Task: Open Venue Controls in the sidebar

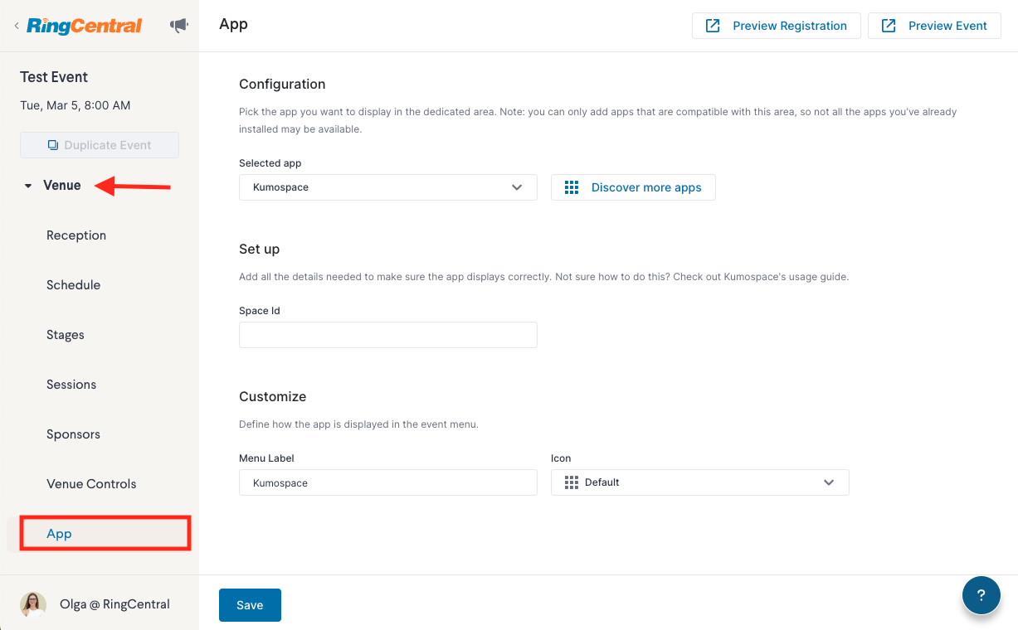Action: point(91,484)
